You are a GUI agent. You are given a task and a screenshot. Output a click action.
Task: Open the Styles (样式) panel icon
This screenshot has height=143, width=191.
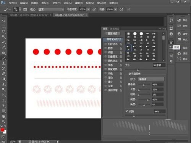pos(179,40)
